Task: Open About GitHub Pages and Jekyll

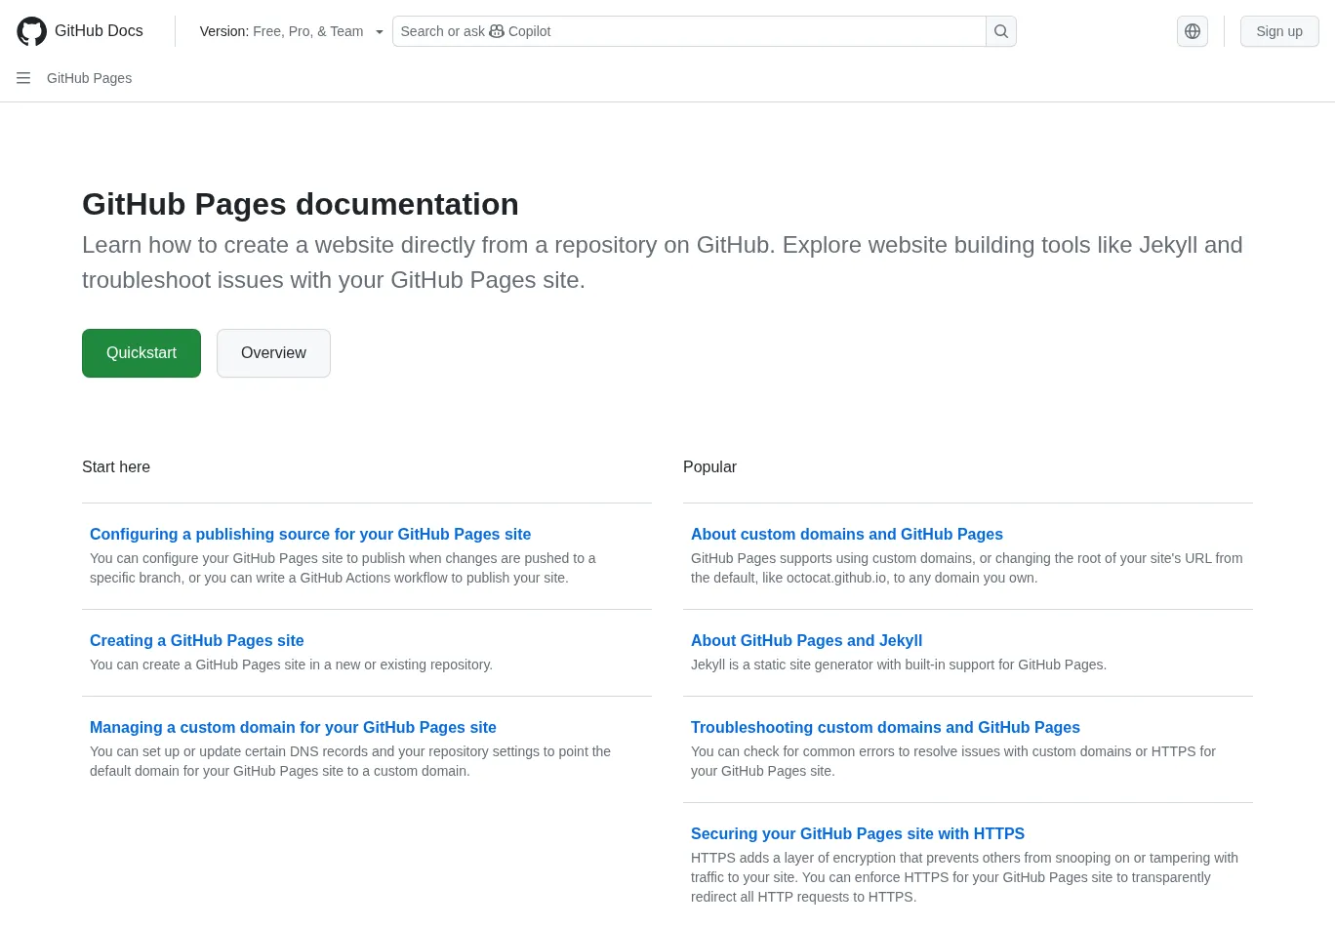Action: 806,640
